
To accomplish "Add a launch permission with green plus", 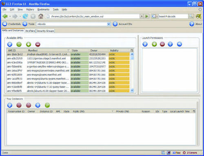I will (154, 44).
